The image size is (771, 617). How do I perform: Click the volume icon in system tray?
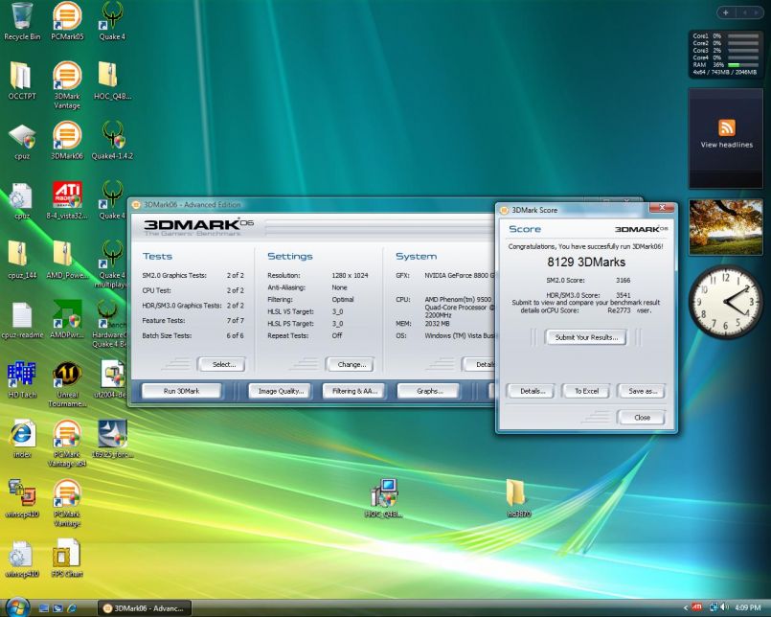click(723, 607)
